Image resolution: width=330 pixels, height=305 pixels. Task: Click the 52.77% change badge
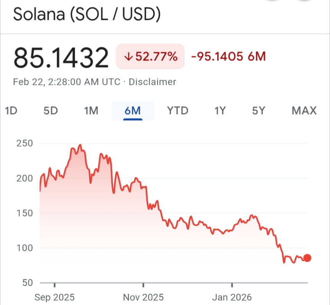tap(150, 57)
